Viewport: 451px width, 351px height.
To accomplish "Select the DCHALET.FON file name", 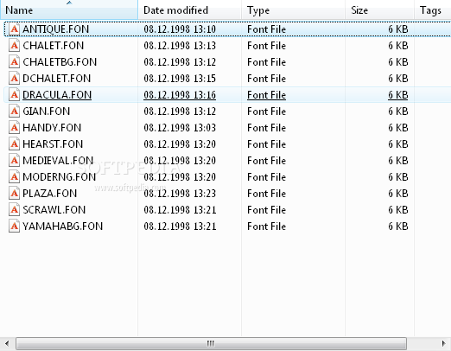I will point(56,79).
